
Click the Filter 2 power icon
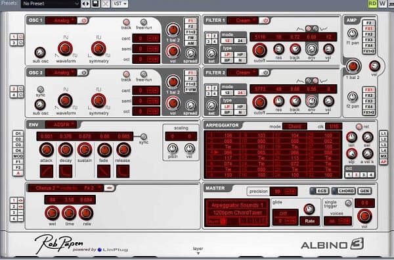(x=265, y=73)
